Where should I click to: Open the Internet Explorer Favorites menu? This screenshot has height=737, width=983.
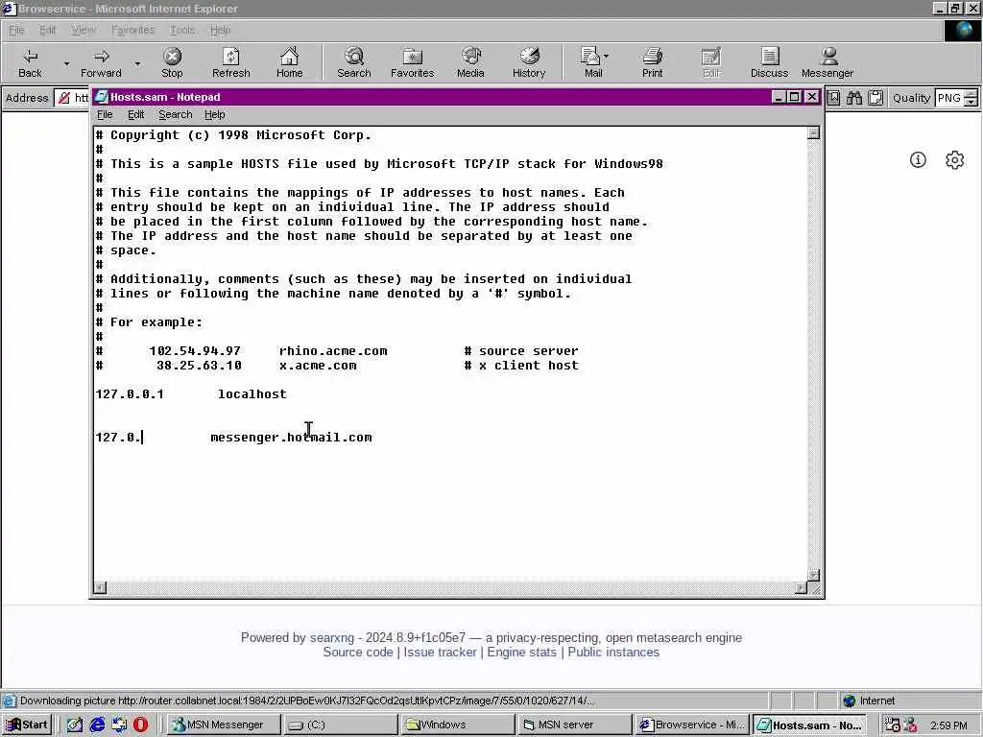pos(132,30)
